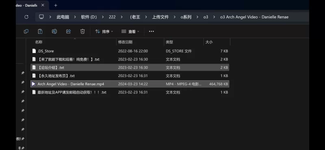Viewport: 325px width, 150px height.
Task: Select the 【永久地址发布页】.txt file
Action: 130,76
